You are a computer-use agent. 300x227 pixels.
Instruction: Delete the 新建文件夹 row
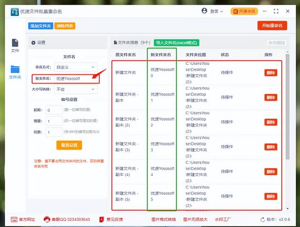(x=271, y=73)
